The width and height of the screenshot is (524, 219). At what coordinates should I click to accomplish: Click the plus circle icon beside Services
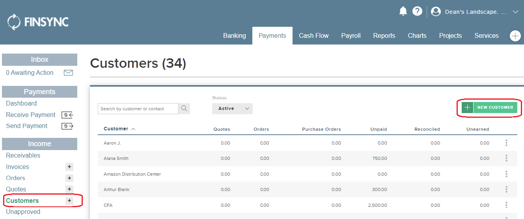pyautogui.click(x=515, y=36)
